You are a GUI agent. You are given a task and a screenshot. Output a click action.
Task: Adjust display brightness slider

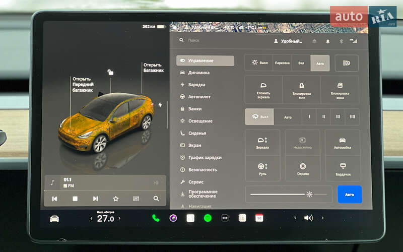[x=289, y=195]
